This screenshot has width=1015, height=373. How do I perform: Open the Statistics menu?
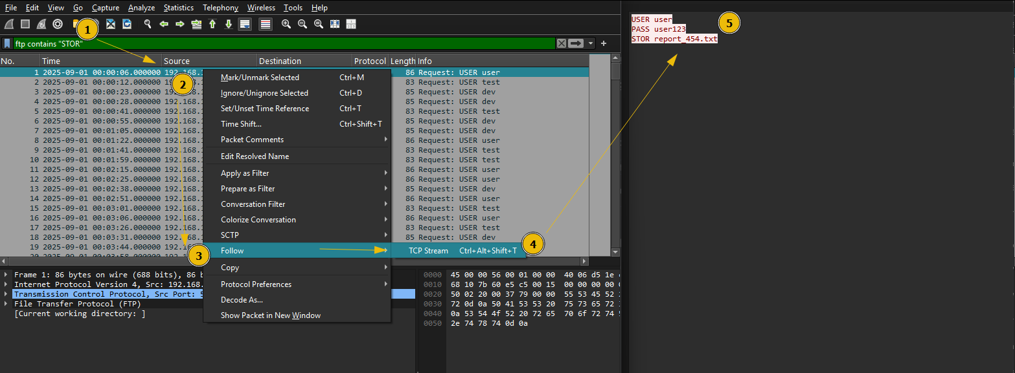click(178, 8)
